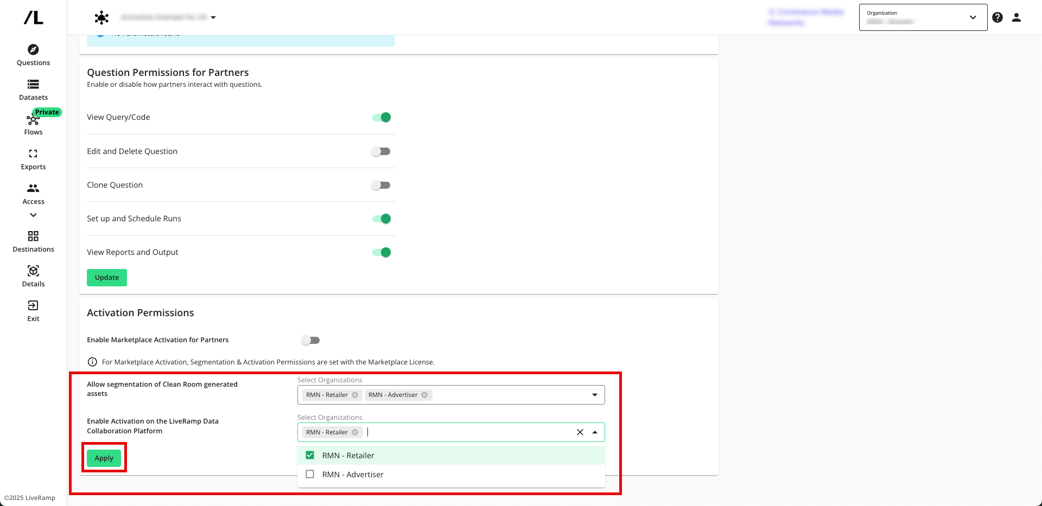Open the Destinations grid icon
Screen dimensions: 1042x506
tap(33, 236)
